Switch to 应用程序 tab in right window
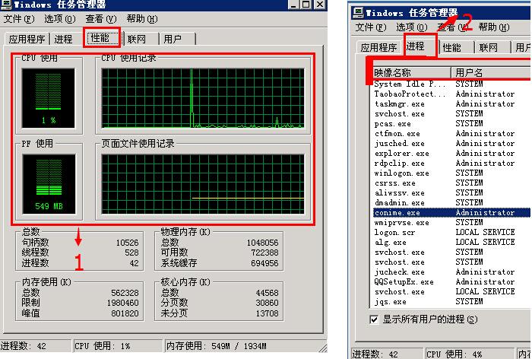Viewport: 532px width, 359px height. coord(378,47)
